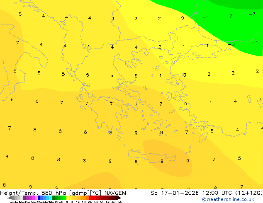Click the "-0" value at green boundary
263x203 pixels.
tap(231, 44)
